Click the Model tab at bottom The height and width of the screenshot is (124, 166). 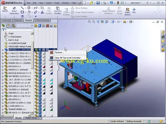tap(18, 118)
